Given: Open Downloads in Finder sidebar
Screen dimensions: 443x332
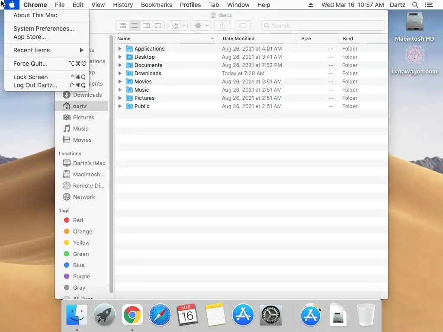Looking at the screenshot, I should click(x=82, y=95).
